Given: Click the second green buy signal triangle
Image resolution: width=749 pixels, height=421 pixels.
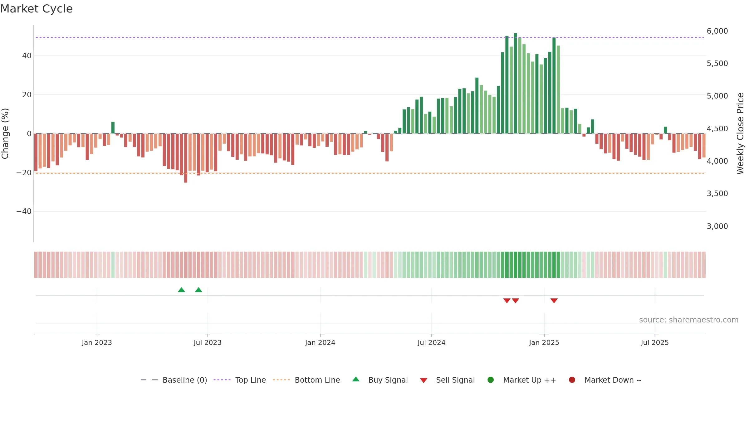Looking at the screenshot, I should 198,290.
